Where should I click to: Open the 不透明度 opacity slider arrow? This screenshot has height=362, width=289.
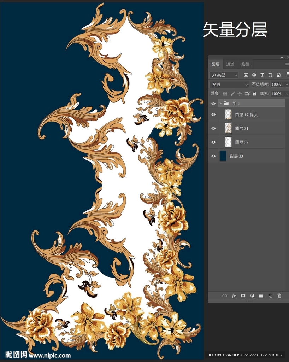(x=287, y=84)
